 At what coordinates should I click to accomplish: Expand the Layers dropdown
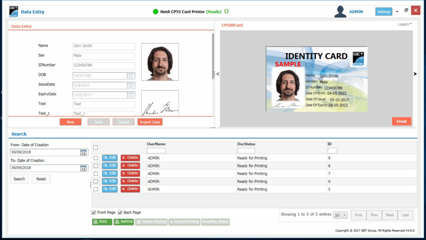[x=404, y=25]
